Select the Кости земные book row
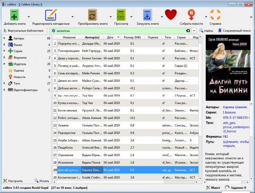Image resolution: width=255 pixels, height=193 pixels. click(125, 110)
